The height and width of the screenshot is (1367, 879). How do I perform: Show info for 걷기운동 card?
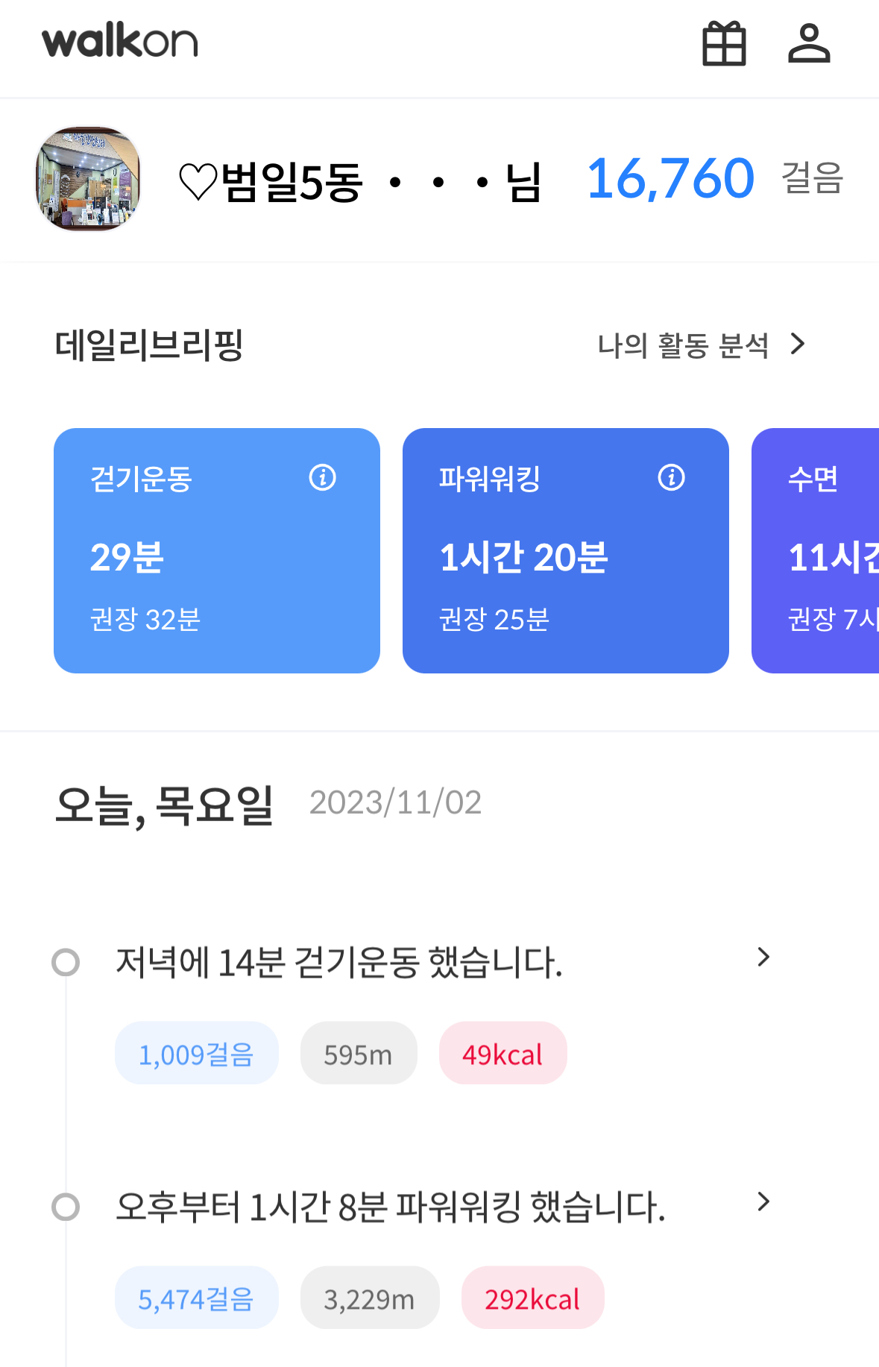pyautogui.click(x=323, y=477)
